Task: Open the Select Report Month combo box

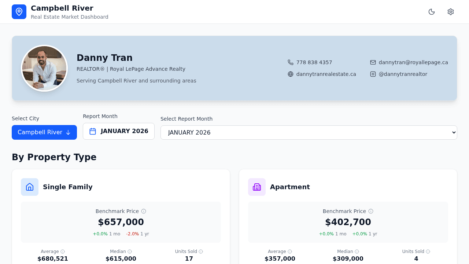Action: [309, 132]
